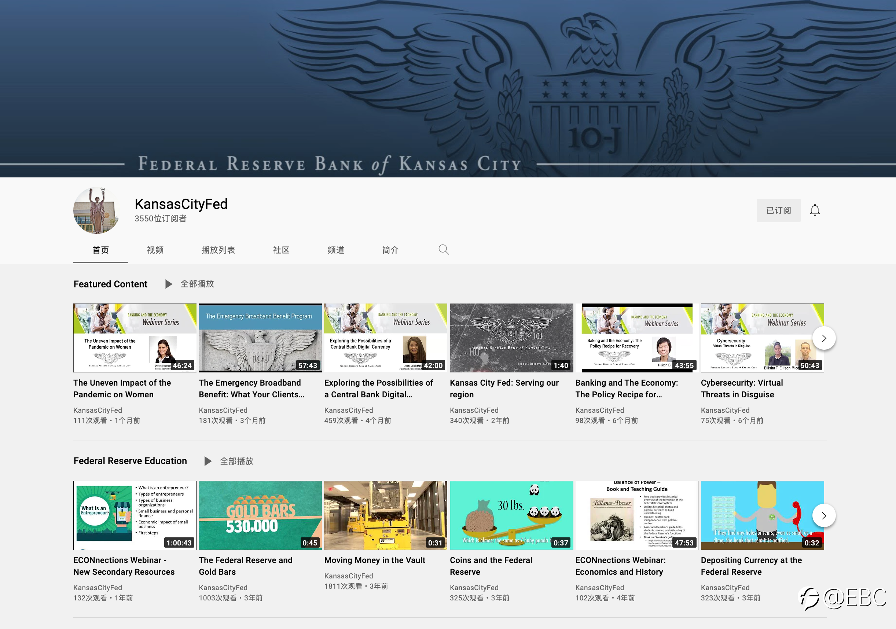Screen dimensions: 896x629
Task: Click the 3550位订阅者 subscriber count
Action: click(x=160, y=218)
